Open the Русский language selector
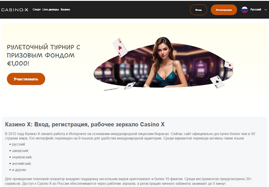Viewport: 269px width, 187px height. click(x=256, y=10)
